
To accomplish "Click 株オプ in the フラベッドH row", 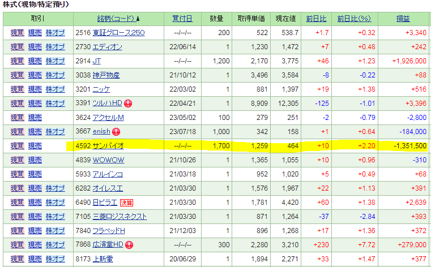I will pyautogui.click(x=56, y=231).
